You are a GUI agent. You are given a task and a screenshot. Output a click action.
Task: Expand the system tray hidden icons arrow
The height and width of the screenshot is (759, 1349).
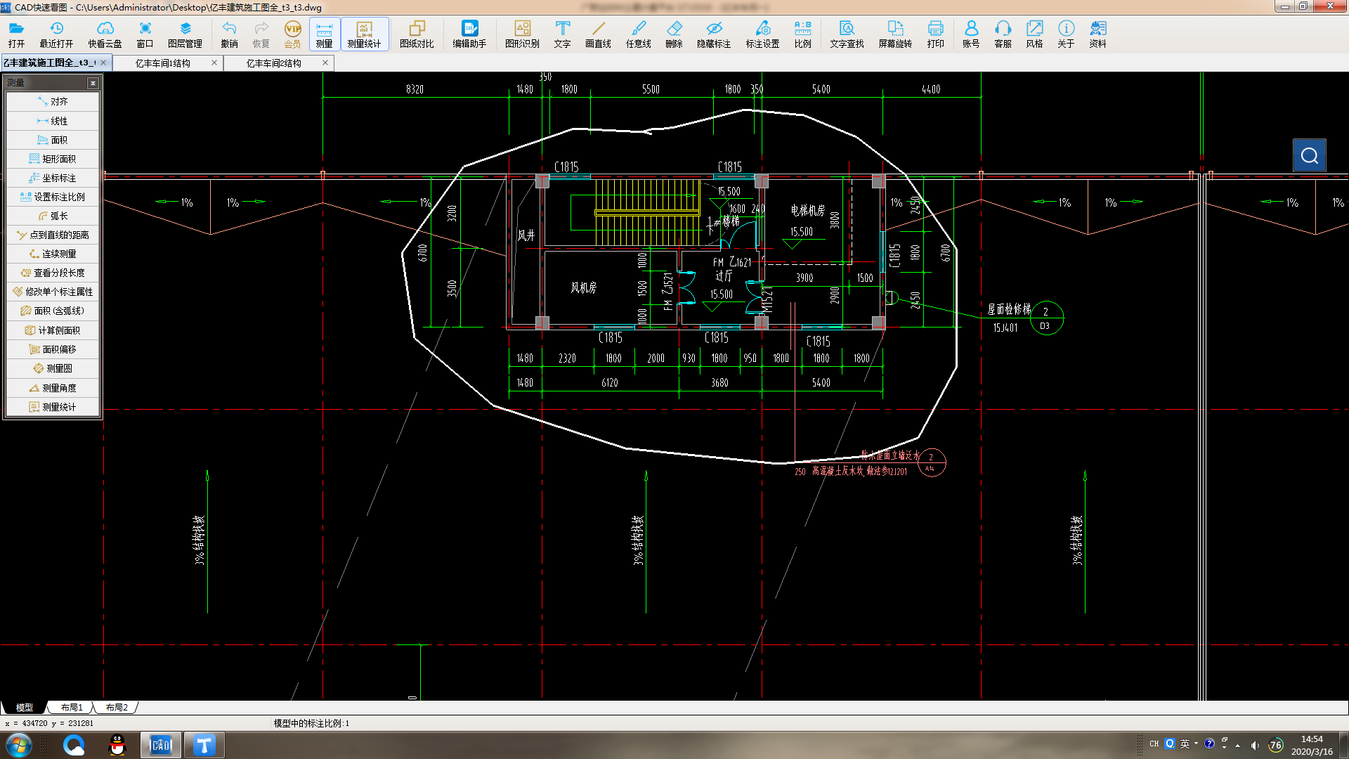coord(1237,745)
